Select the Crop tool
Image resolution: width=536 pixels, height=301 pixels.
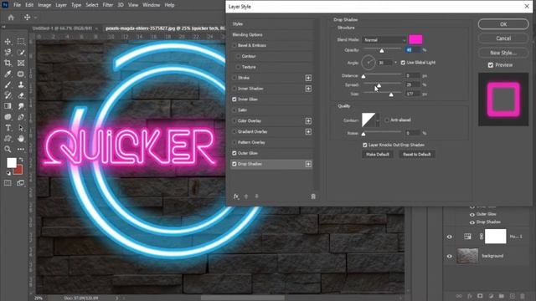coord(8,64)
